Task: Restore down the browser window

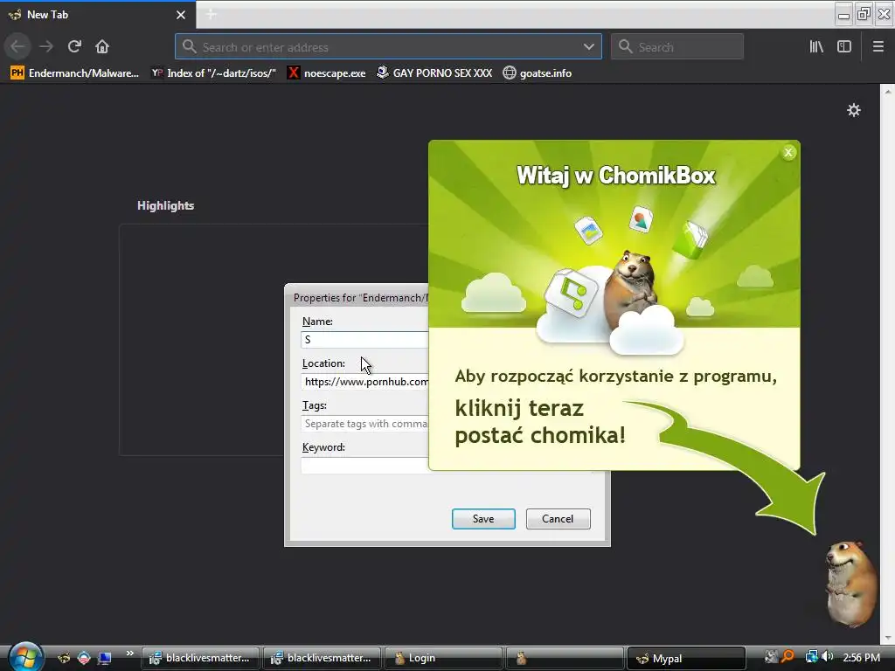Action: coord(864,13)
